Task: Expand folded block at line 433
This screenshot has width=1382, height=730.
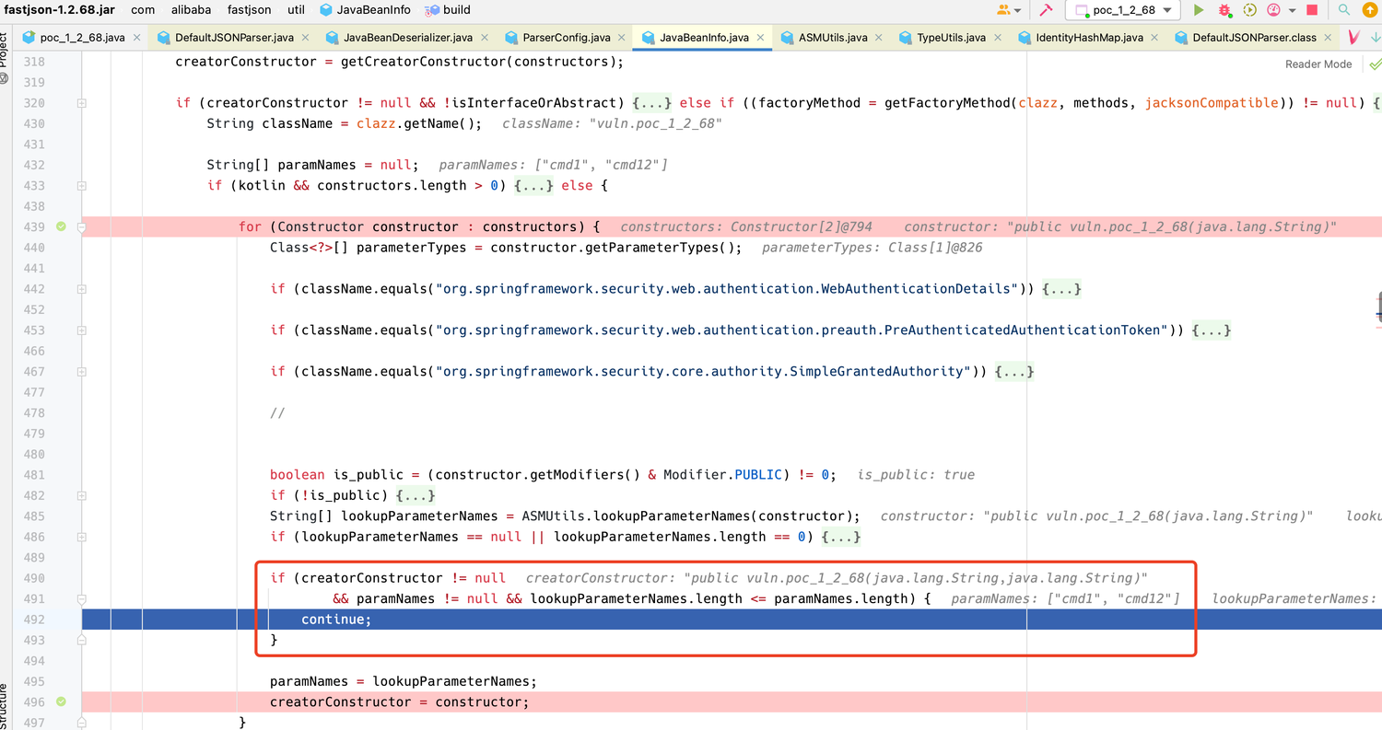Action: pyautogui.click(x=82, y=185)
